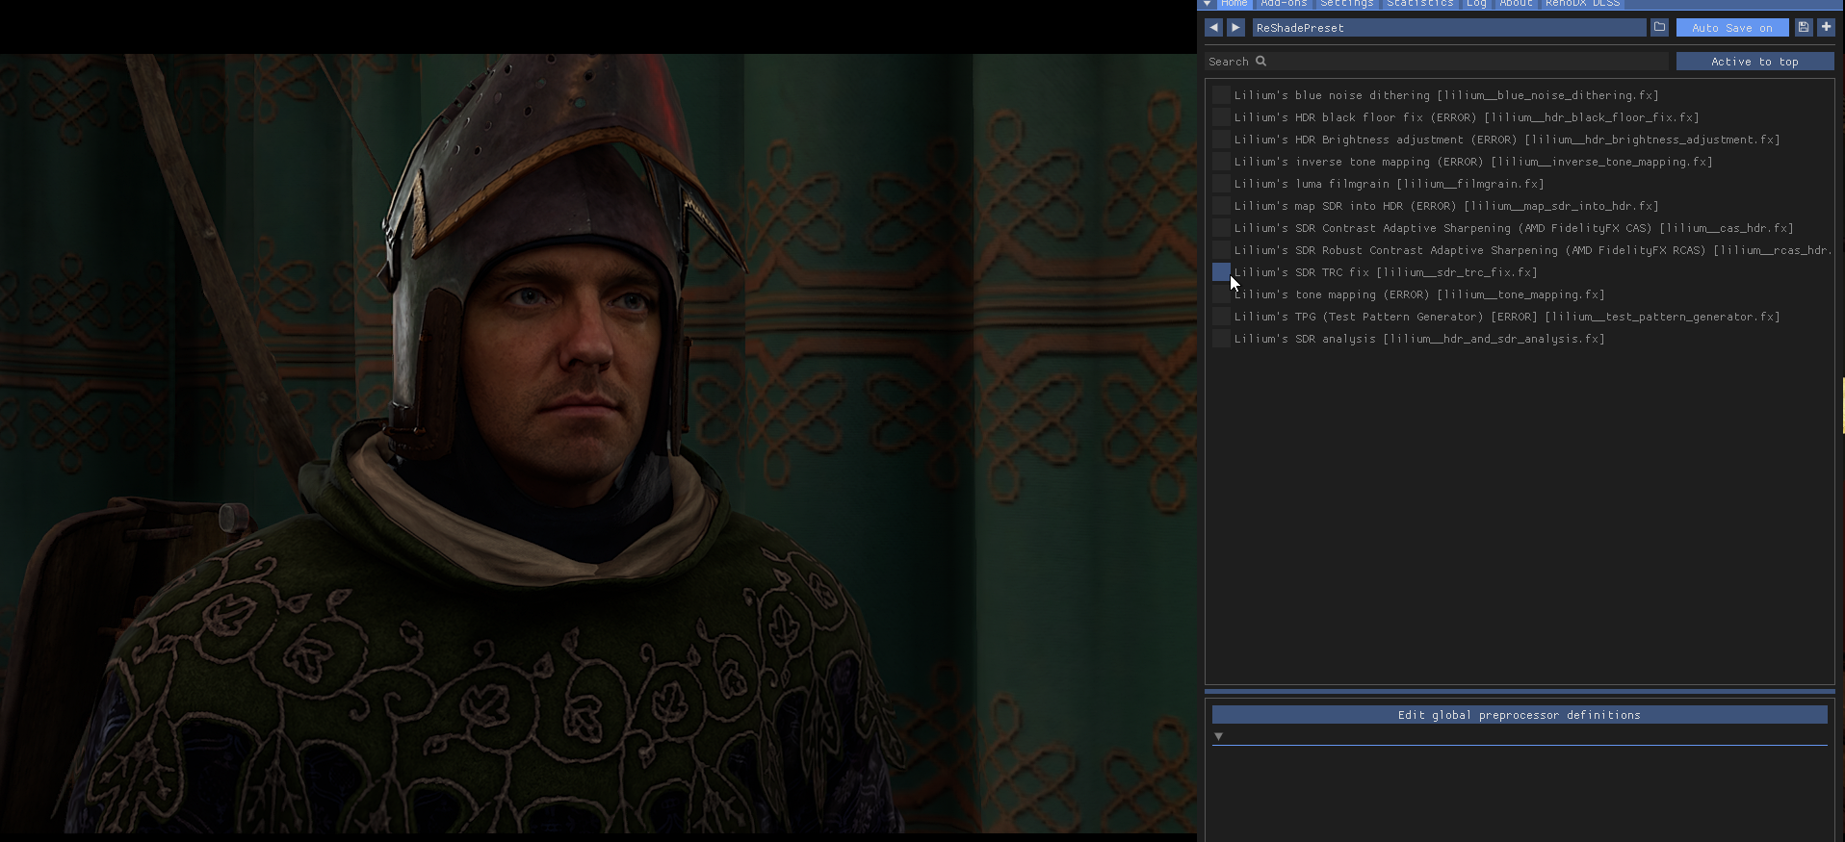
Task: Toggle the lilium__tone_mapping.fx checkbox
Action: tap(1221, 294)
